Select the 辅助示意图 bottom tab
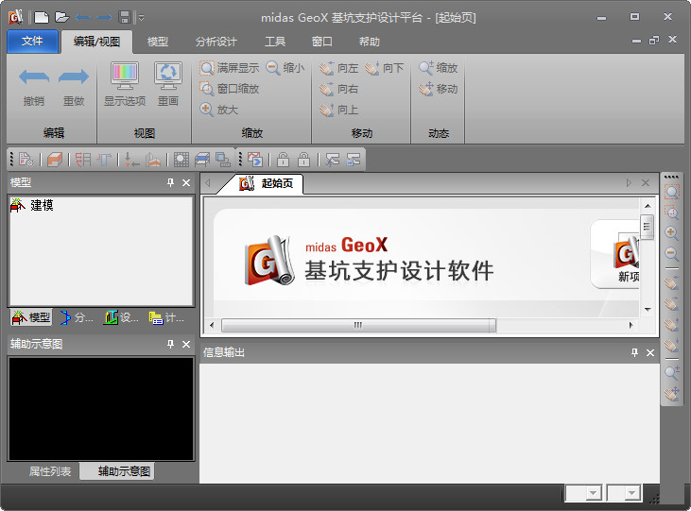The height and width of the screenshot is (511, 691). 117,471
